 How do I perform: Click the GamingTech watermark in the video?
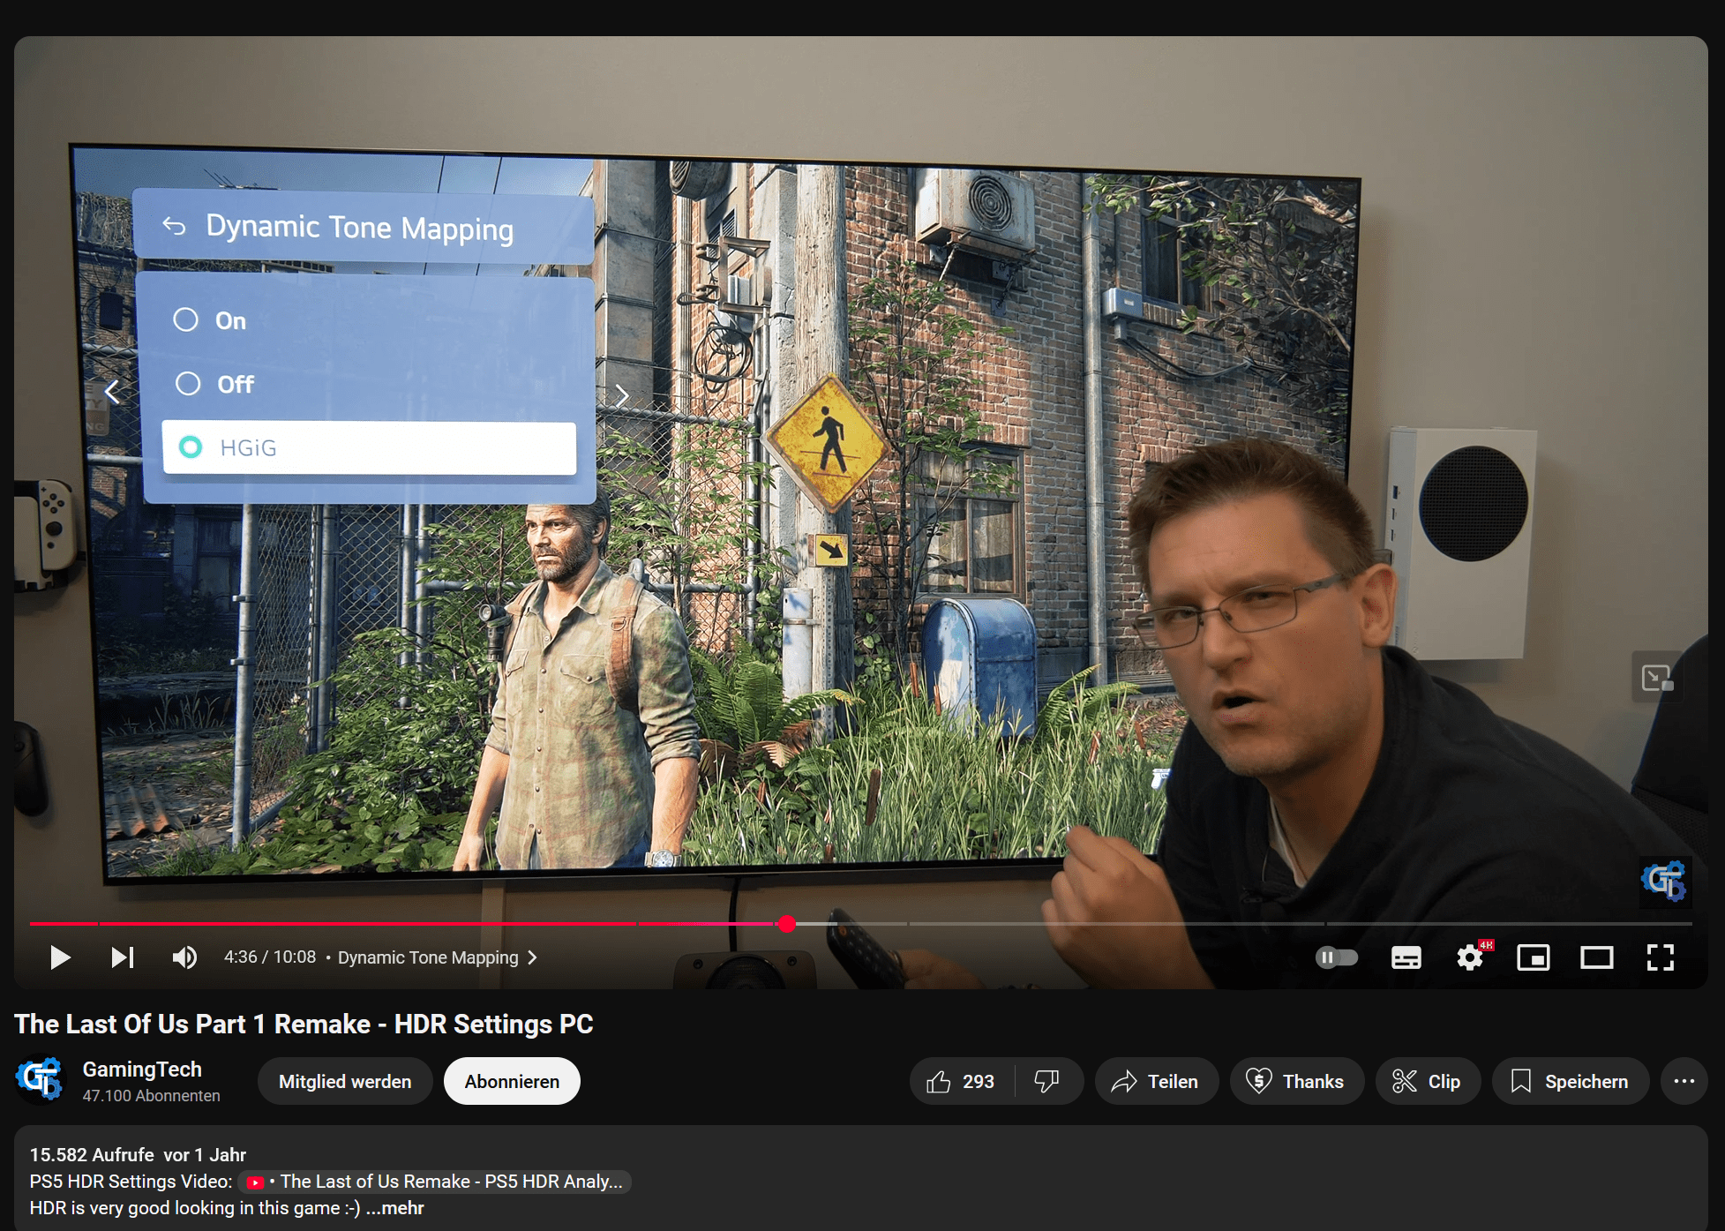(1664, 881)
